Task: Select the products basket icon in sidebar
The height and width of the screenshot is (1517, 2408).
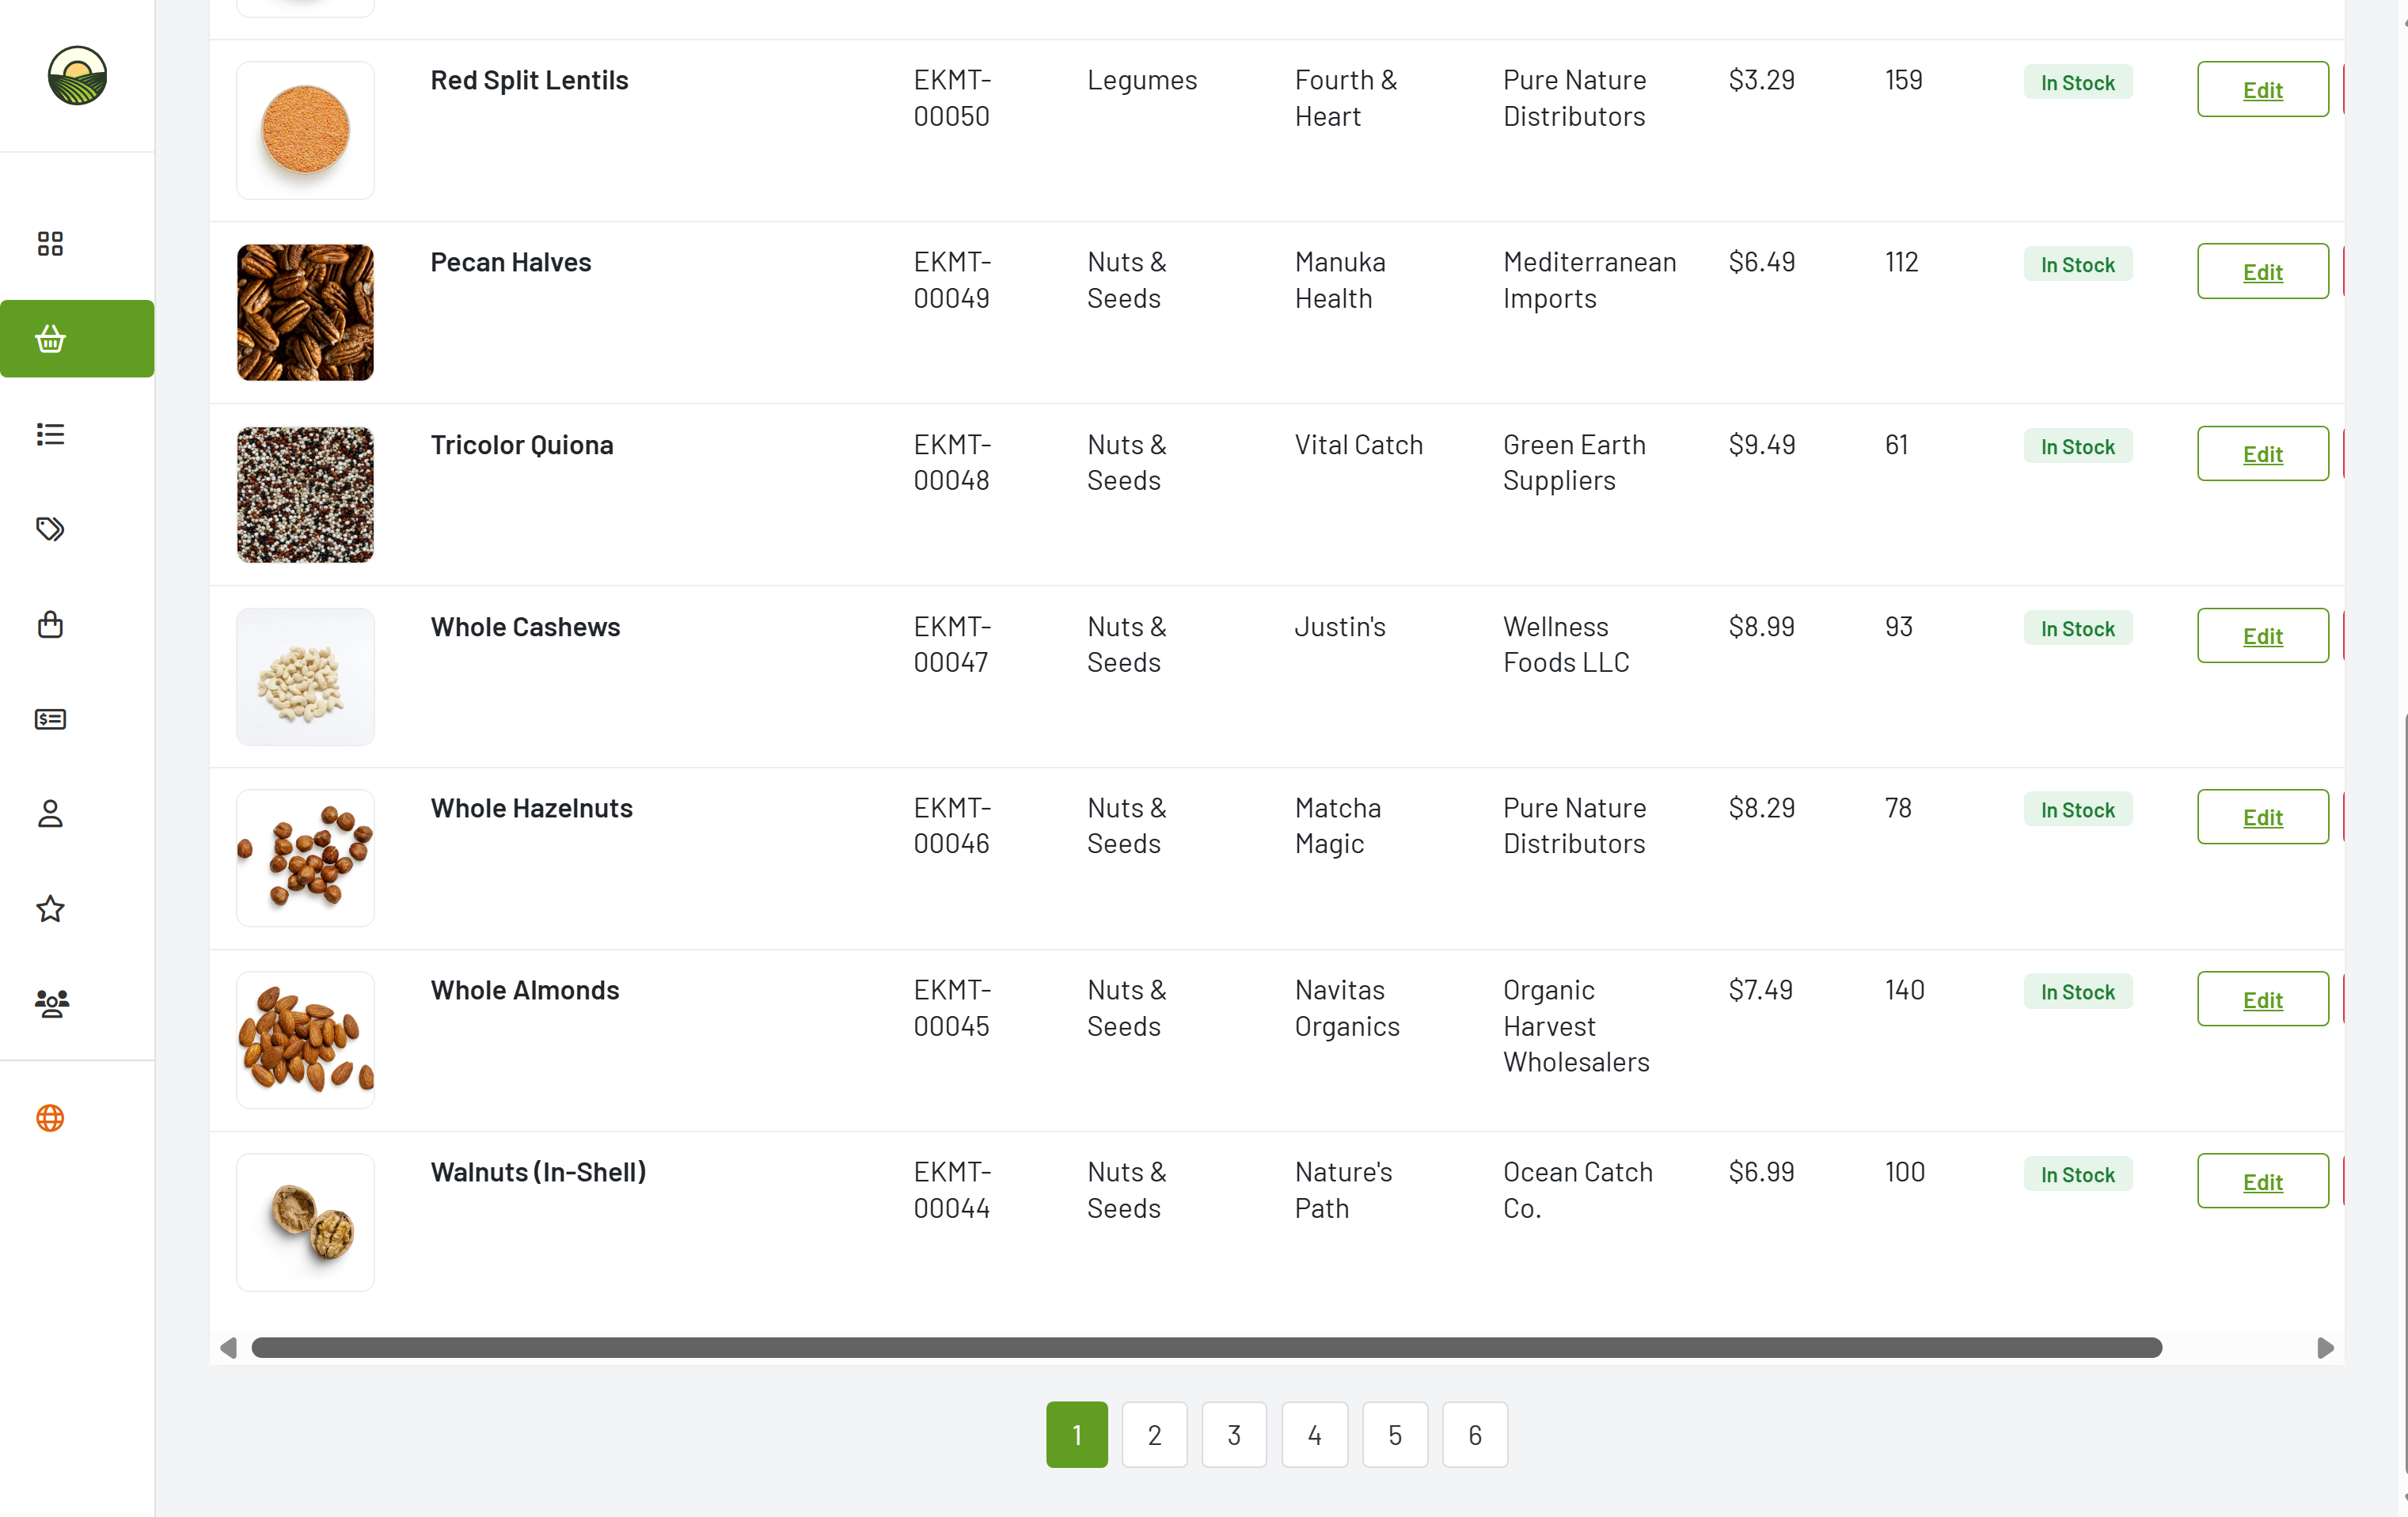Action: point(77,339)
